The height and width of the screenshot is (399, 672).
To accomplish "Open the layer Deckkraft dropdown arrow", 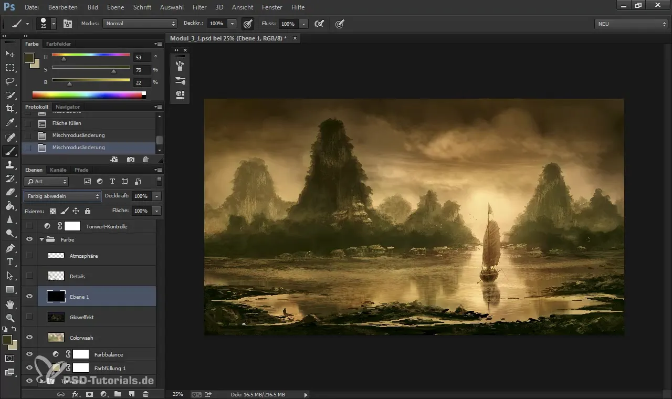I will pyautogui.click(x=156, y=196).
